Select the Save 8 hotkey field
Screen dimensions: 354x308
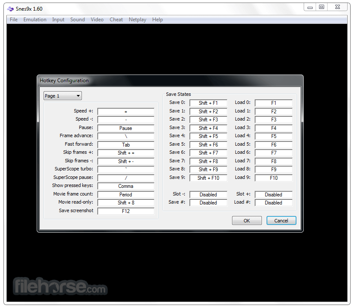tap(209, 170)
